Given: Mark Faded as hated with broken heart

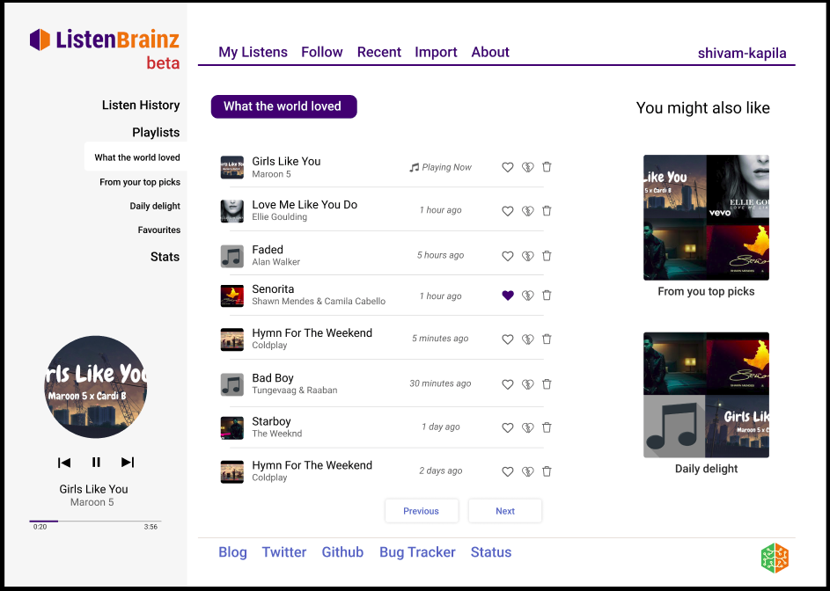Looking at the screenshot, I should point(528,256).
